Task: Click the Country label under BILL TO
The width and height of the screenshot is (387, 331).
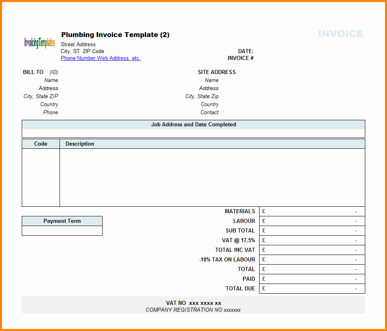Action: pos(49,105)
